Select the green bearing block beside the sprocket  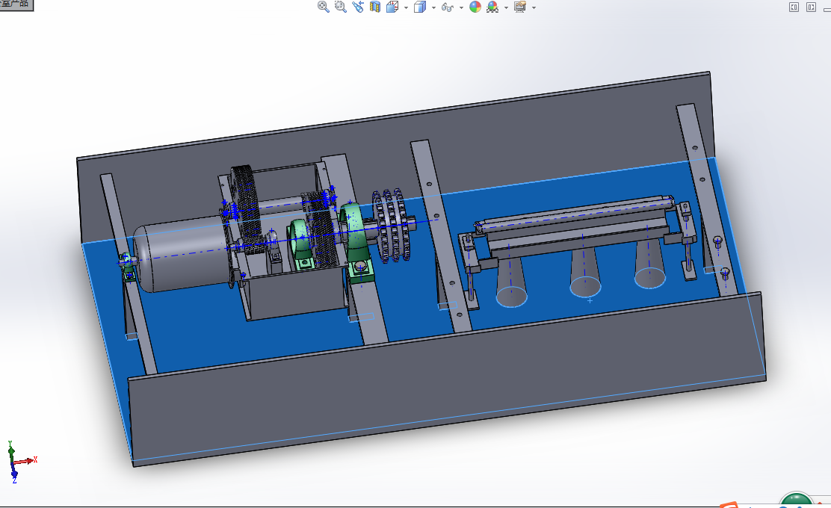tap(356, 241)
